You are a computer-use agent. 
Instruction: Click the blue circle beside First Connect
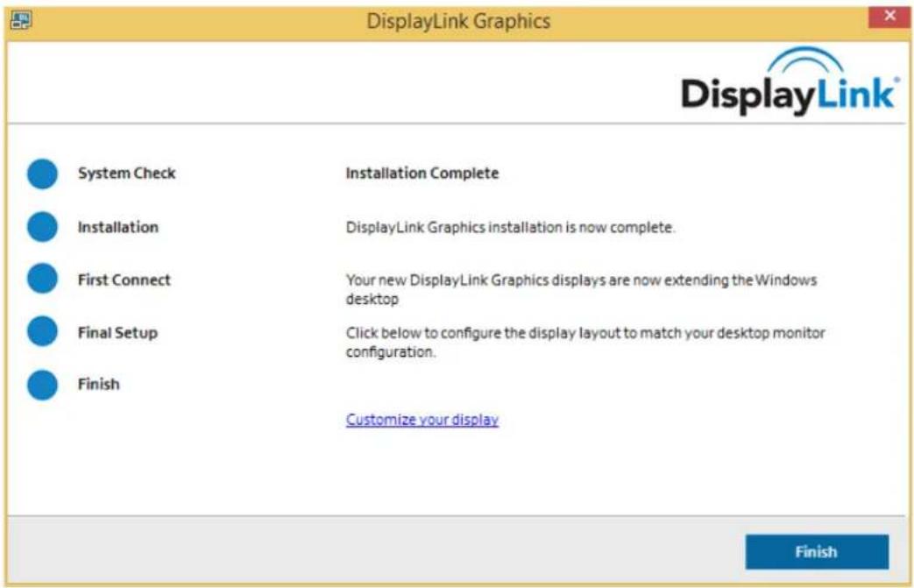[x=43, y=279]
